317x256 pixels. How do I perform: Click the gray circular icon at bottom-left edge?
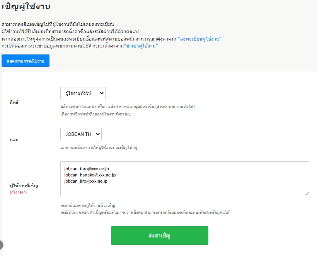coord(1,244)
